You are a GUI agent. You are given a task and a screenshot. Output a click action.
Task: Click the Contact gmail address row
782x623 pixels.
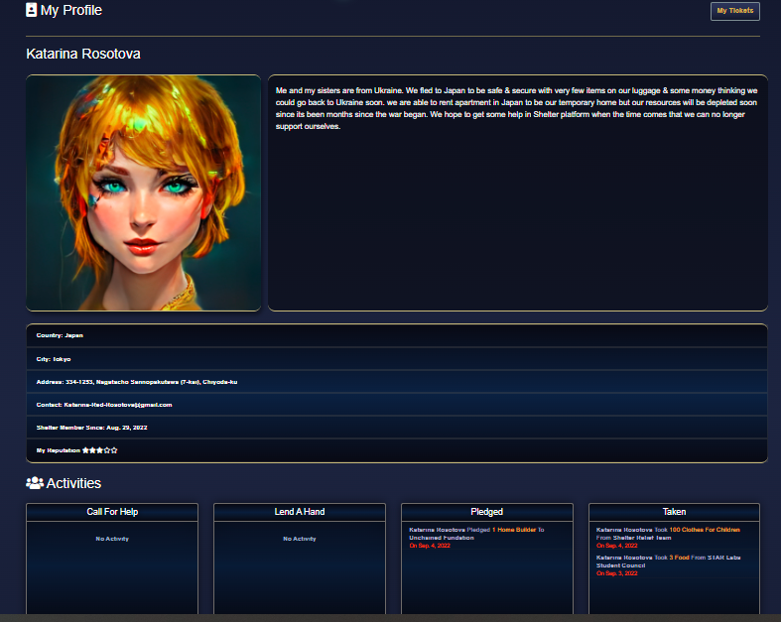click(x=397, y=405)
